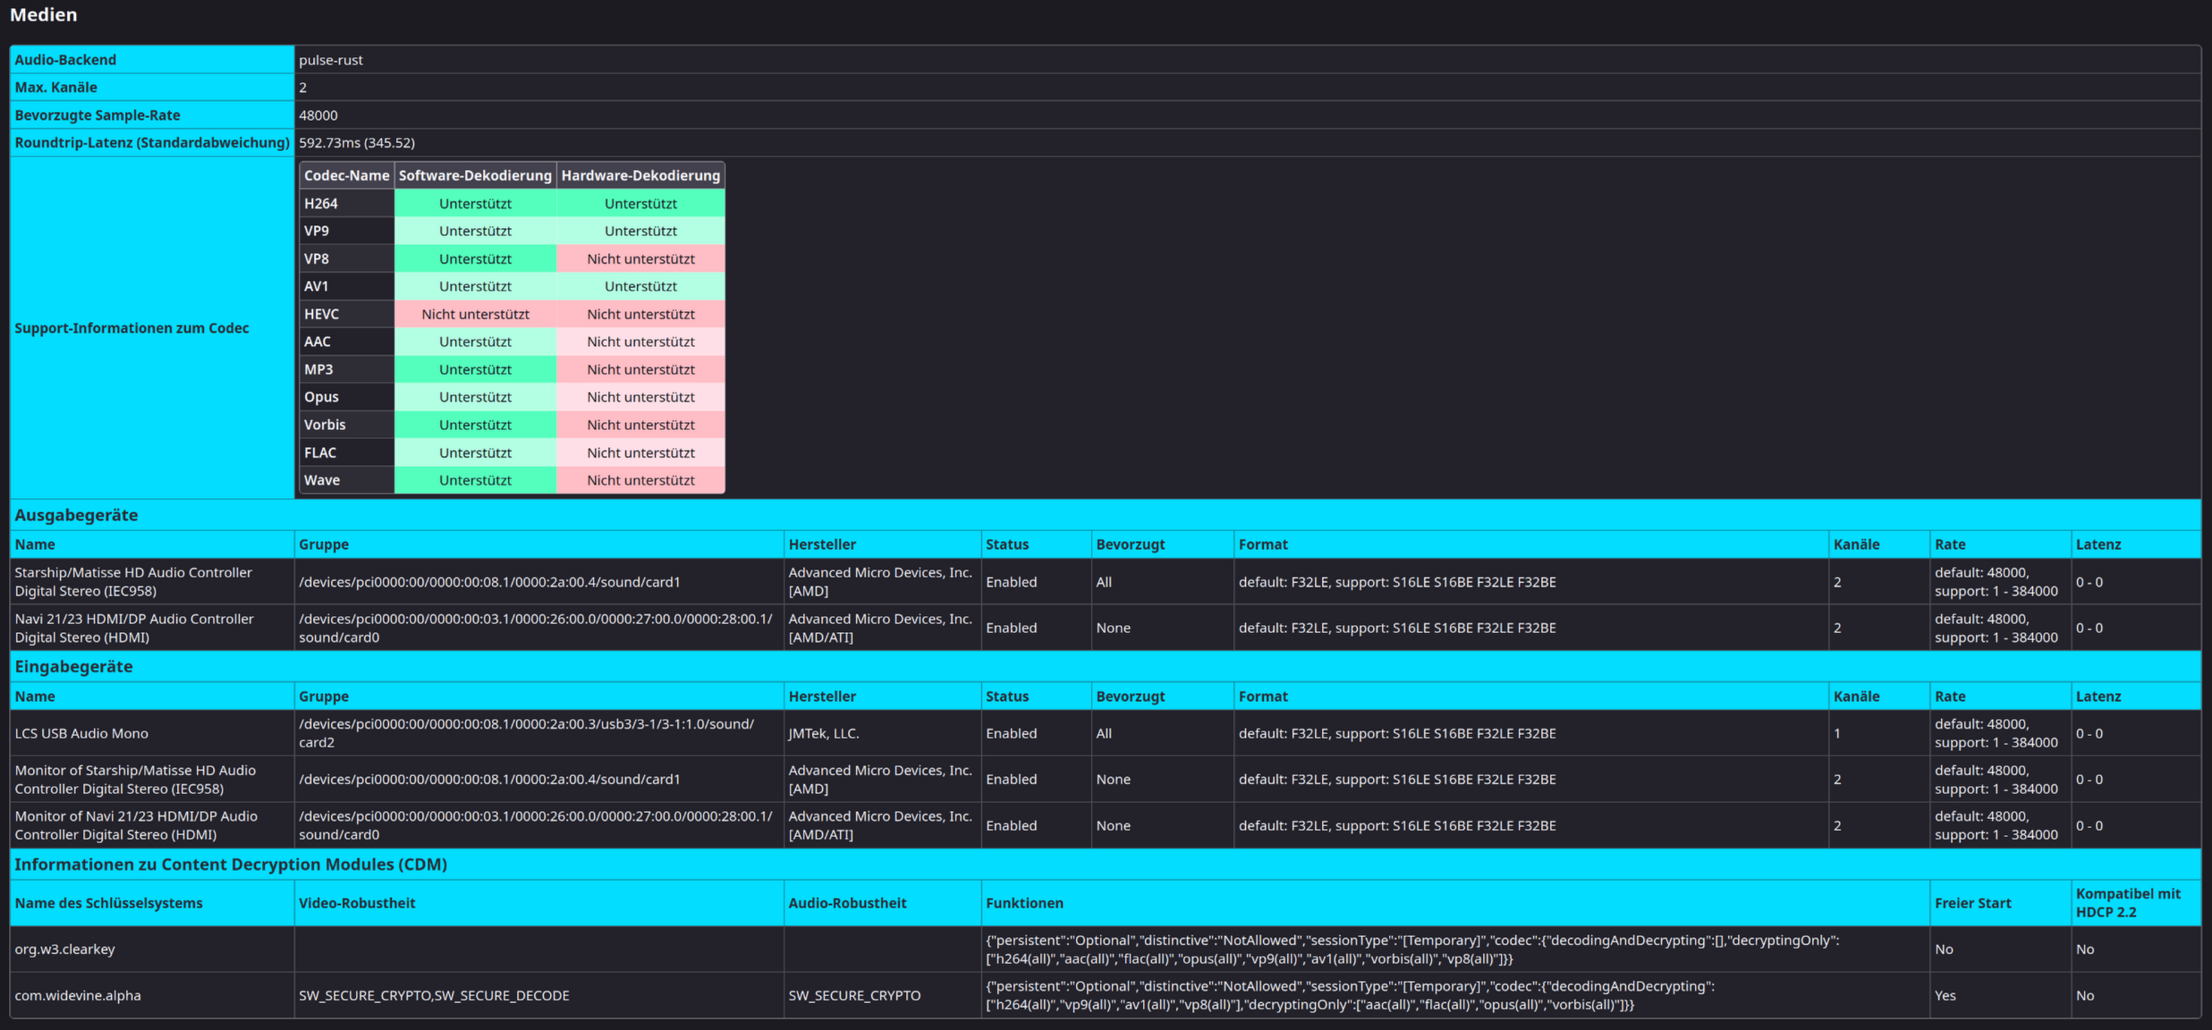Image resolution: width=2212 pixels, height=1030 pixels.
Task: Click the Wave codec row label
Action: click(x=322, y=481)
